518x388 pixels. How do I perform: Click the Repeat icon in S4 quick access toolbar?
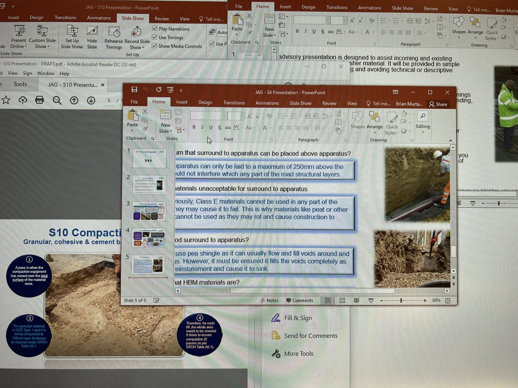[159, 90]
